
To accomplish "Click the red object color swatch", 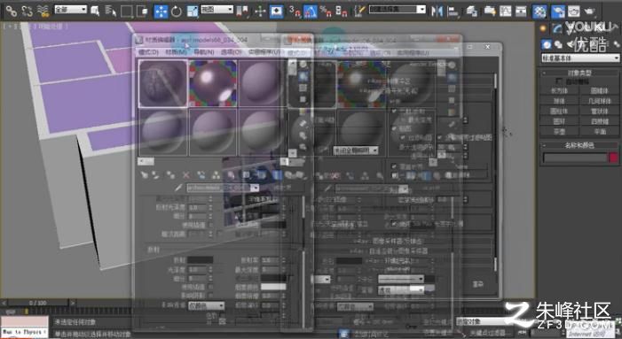I will pyautogui.click(x=613, y=158).
